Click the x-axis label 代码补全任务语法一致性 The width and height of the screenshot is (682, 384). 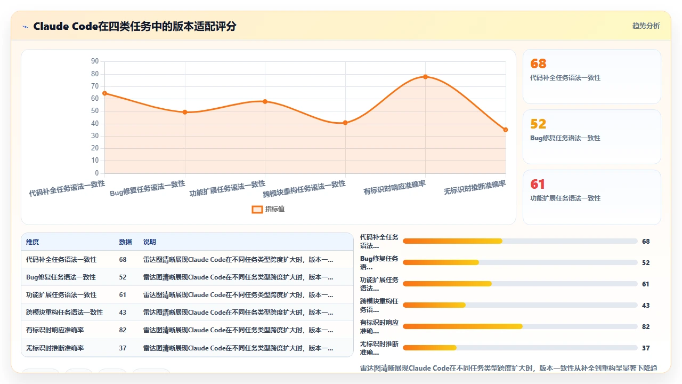pyautogui.click(x=67, y=188)
